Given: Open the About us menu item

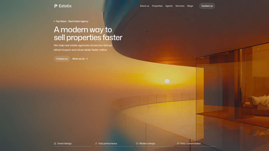Looking at the screenshot, I should [145, 6].
